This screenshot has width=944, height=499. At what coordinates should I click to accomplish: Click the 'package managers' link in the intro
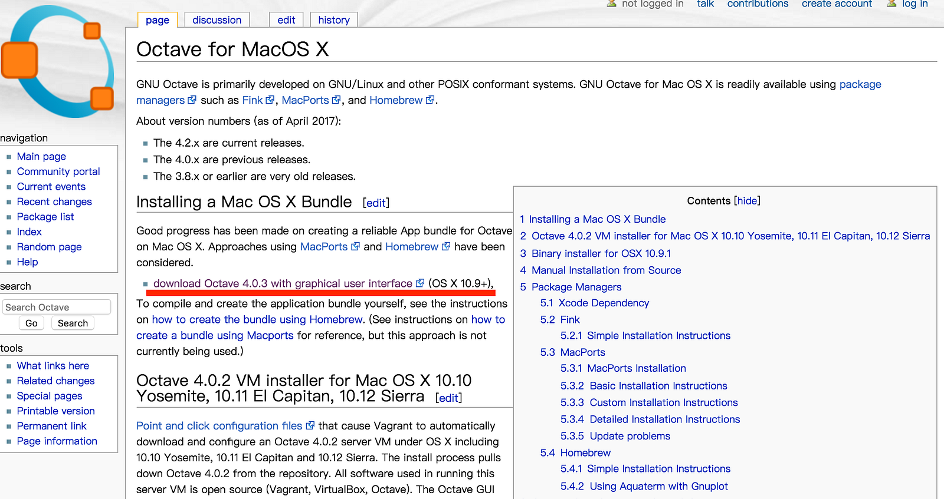(860, 84)
